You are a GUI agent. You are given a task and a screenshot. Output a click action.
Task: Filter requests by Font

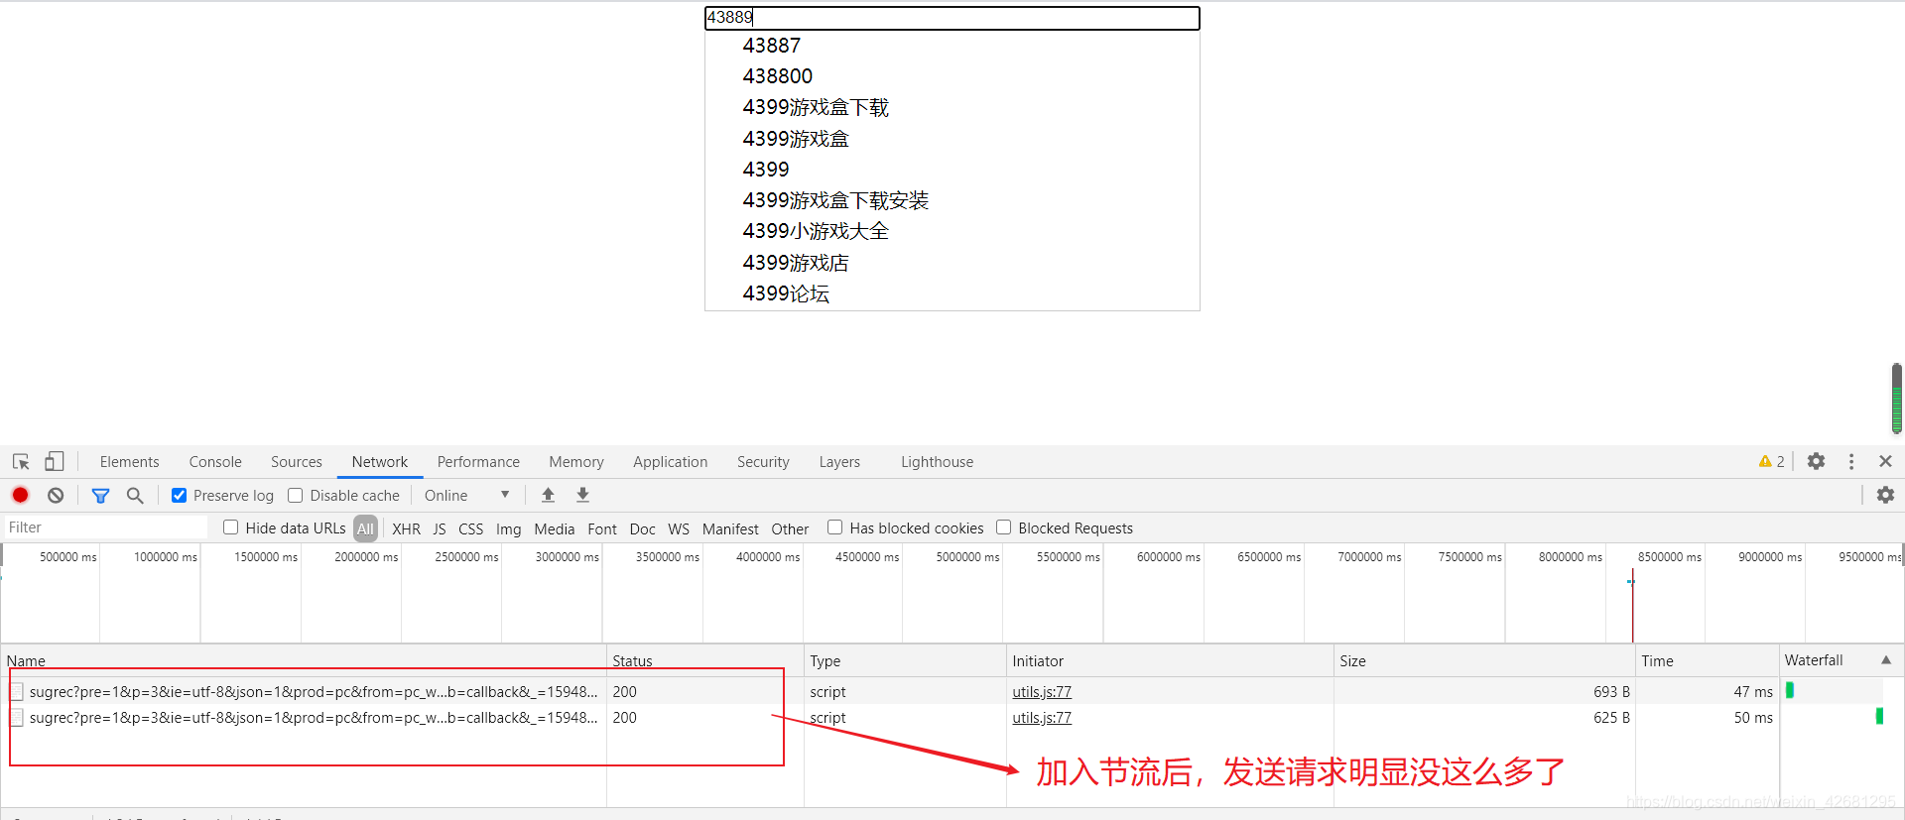click(602, 528)
